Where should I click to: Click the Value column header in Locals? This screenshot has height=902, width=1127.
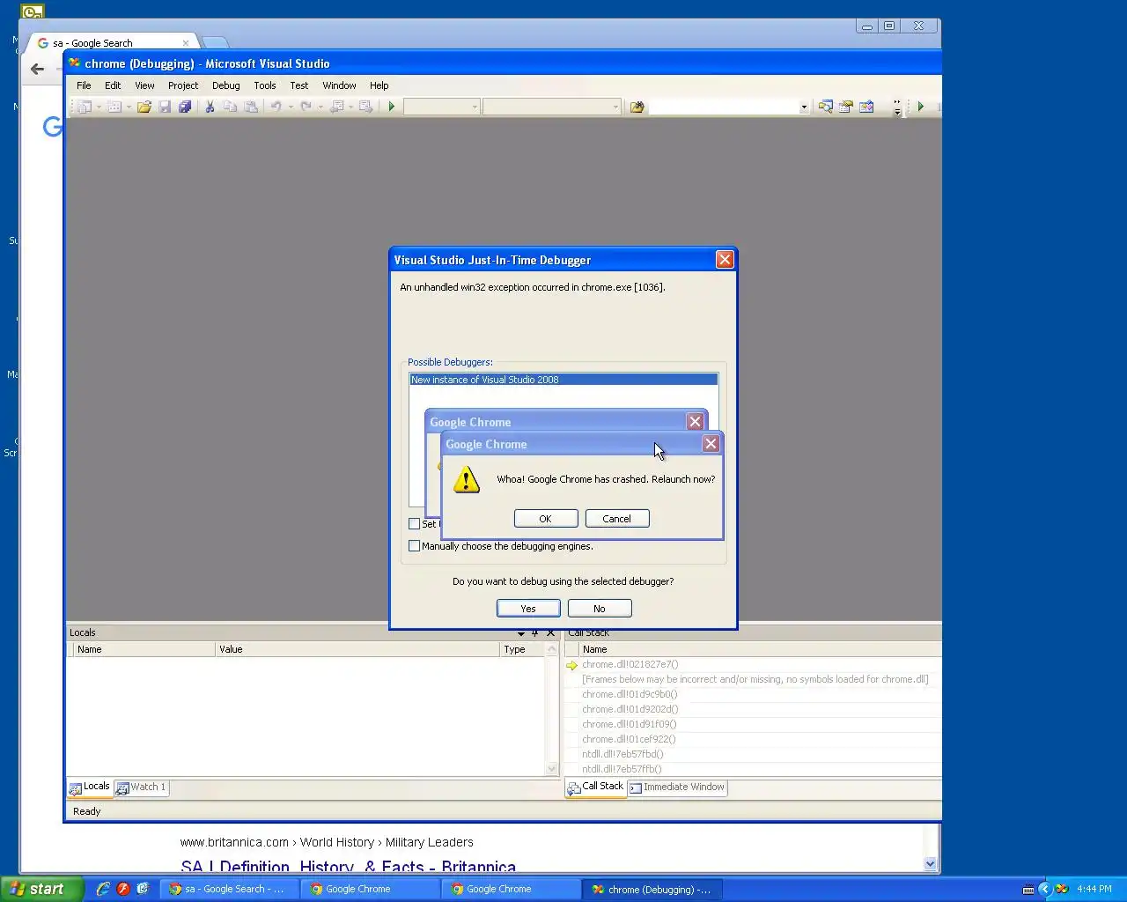click(x=357, y=649)
